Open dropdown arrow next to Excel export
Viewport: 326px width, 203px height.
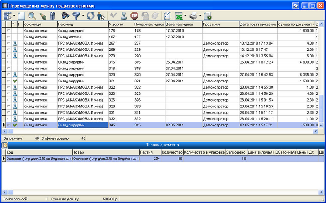click(185, 16)
